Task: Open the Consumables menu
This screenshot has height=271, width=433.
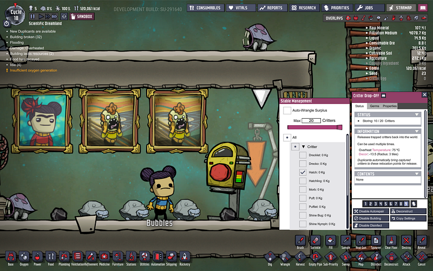Action: click(205, 8)
